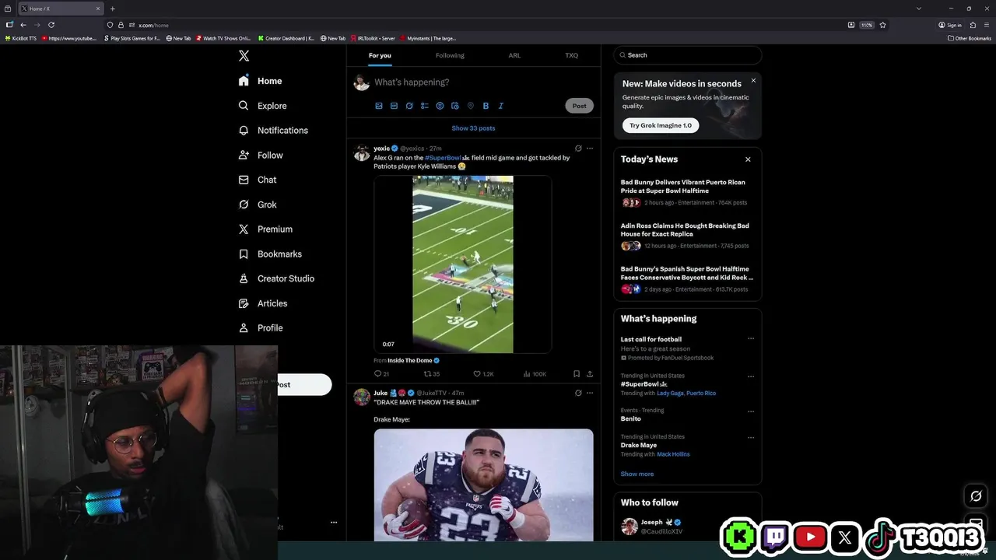Open more options for Last call for football
The height and width of the screenshot is (560, 996).
tap(751, 338)
